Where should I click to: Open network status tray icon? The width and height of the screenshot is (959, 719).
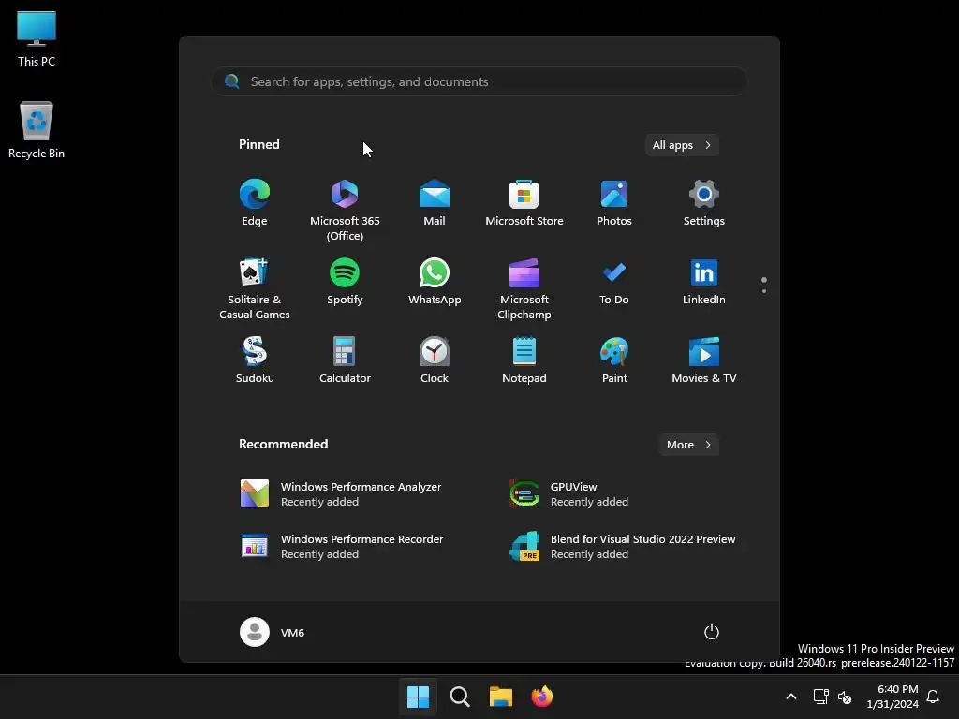820,697
